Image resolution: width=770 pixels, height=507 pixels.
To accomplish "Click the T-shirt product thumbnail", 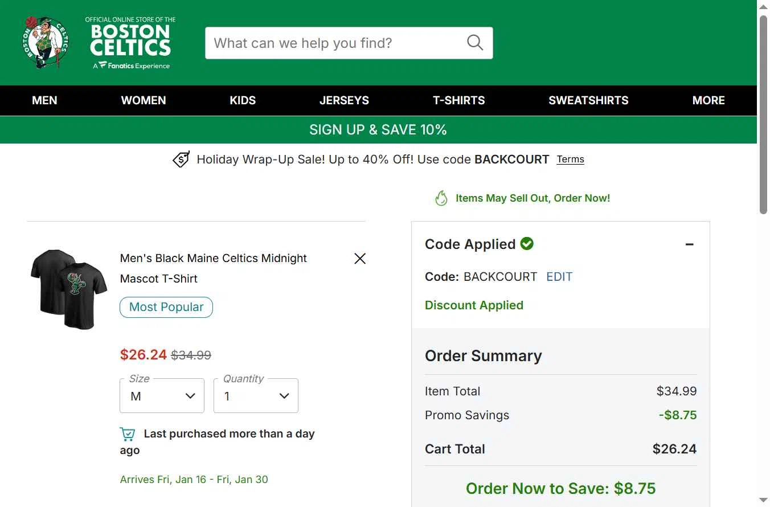I will coord(69,289).
